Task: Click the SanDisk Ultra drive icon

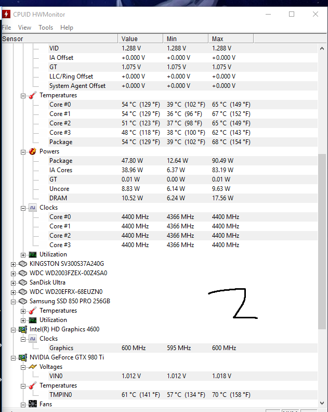Action: pos(23,282)
